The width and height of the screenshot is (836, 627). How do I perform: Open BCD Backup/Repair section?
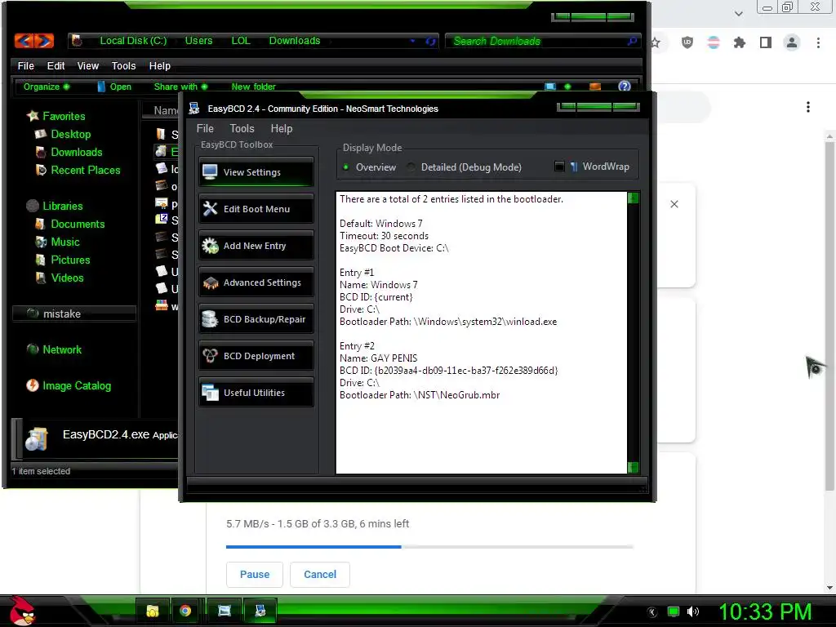click(256, 319)
